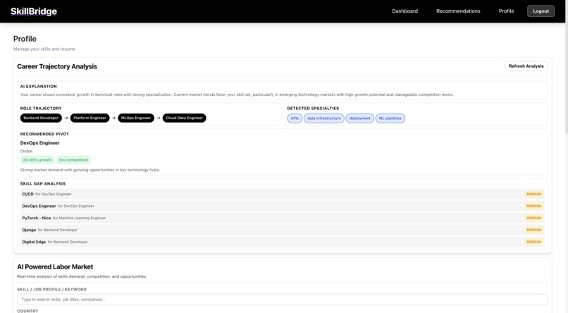Click the MEDIUM badge on Digital Edge row
568x313 pixels.
pos(533,242)
